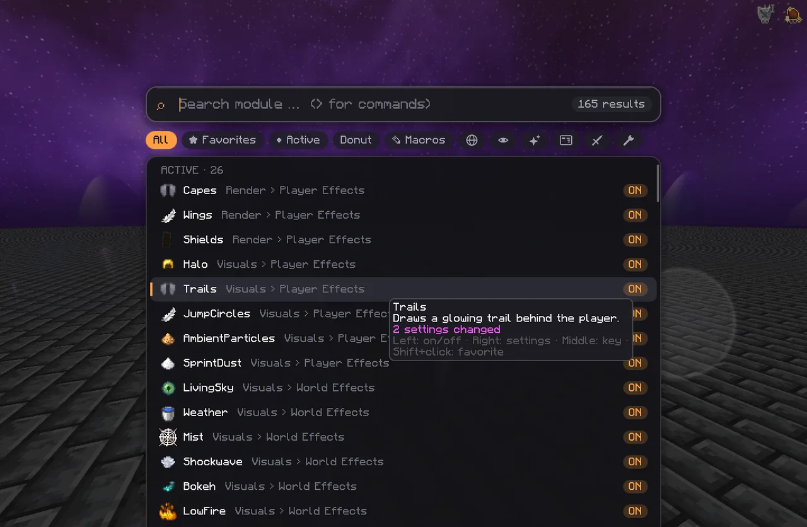Click the Shockwave module icon

(x=168, y=461)
